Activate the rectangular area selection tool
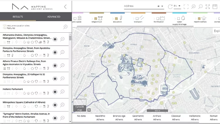Image resolution: width=220 pixels, height=124 pixels. pyautogui.click(x=186, y=6)
